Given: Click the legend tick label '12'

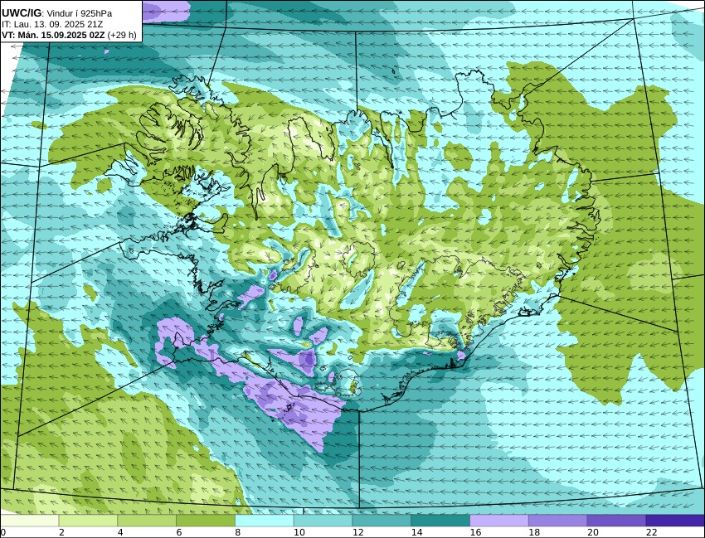Looking at the screenshot, I should pyautogui.click(x=358, y=532).
